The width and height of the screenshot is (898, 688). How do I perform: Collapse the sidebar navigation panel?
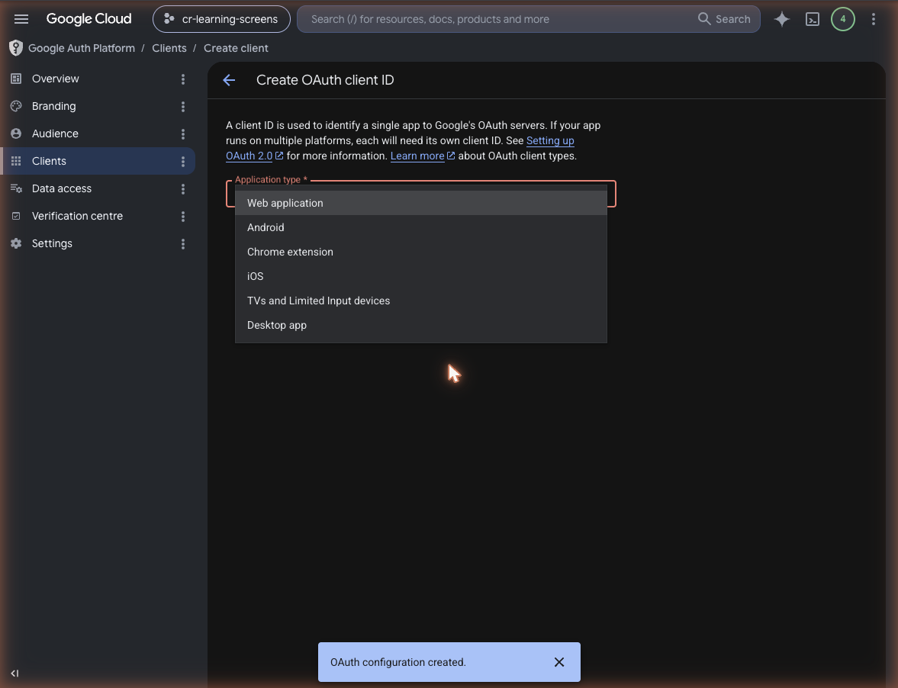[x=15, y=673]
